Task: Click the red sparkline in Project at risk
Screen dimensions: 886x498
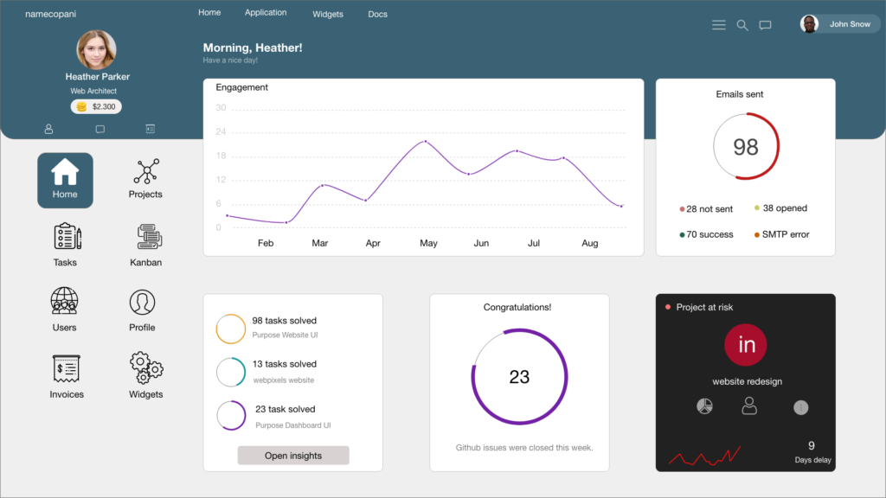Action: click(x=704, y=456)
